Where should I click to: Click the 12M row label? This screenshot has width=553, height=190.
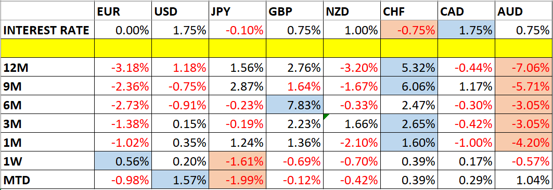pyautogui.click(x=48, y=67)
